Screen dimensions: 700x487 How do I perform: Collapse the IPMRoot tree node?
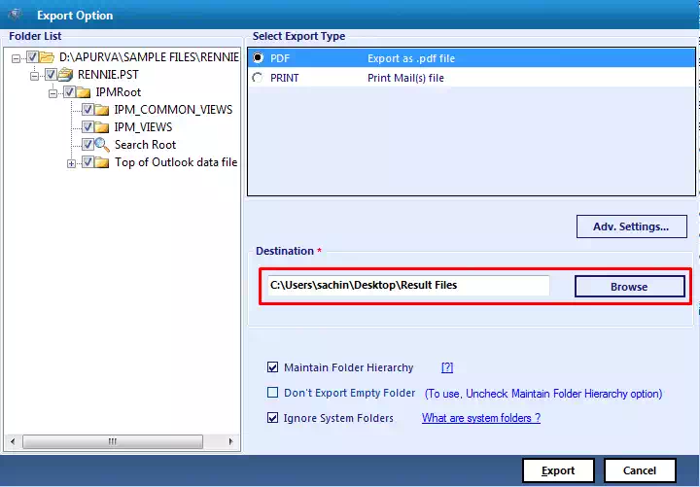point(52,93)
